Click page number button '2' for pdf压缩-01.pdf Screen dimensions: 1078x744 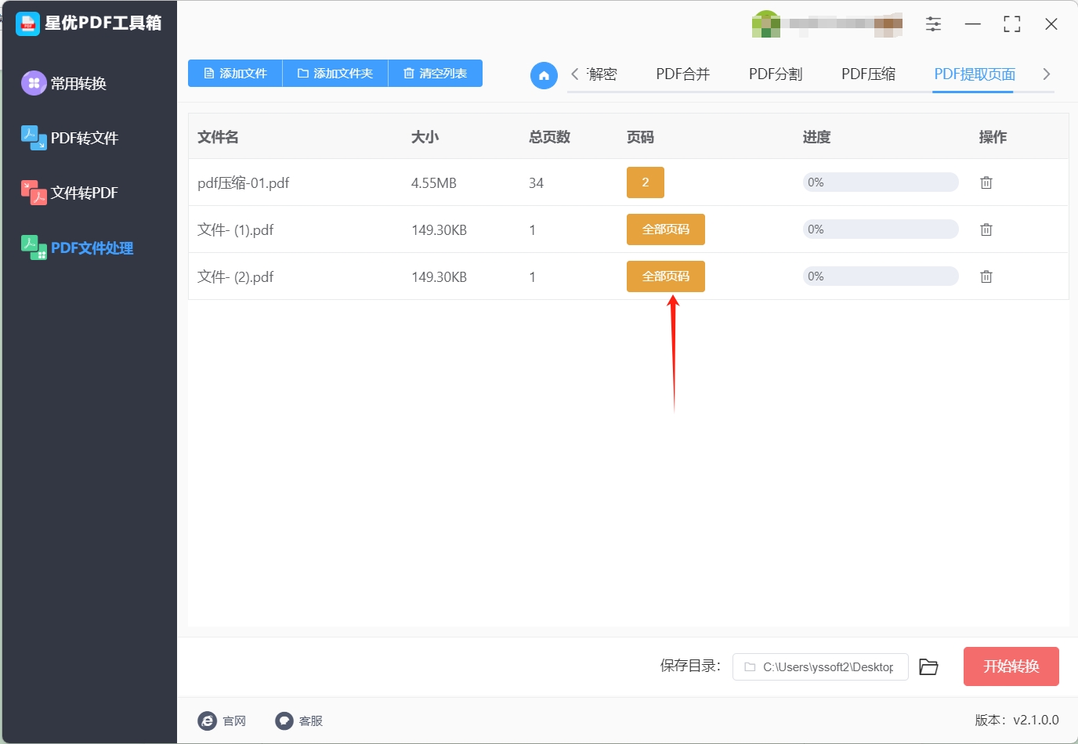point(646,182)
